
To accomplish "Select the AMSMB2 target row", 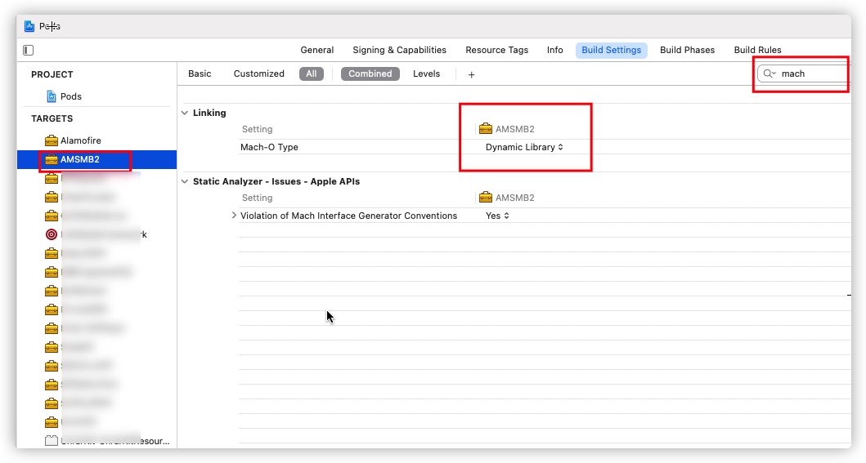I will click(96, 159).
